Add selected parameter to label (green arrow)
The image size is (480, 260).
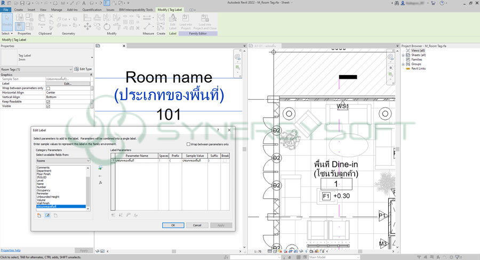(x=100, y=168)
